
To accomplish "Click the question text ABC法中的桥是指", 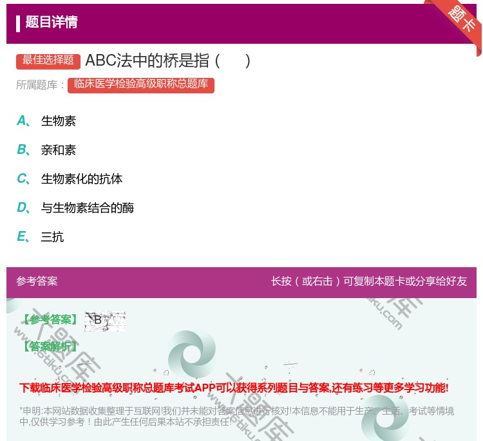I will coord(167,61).
